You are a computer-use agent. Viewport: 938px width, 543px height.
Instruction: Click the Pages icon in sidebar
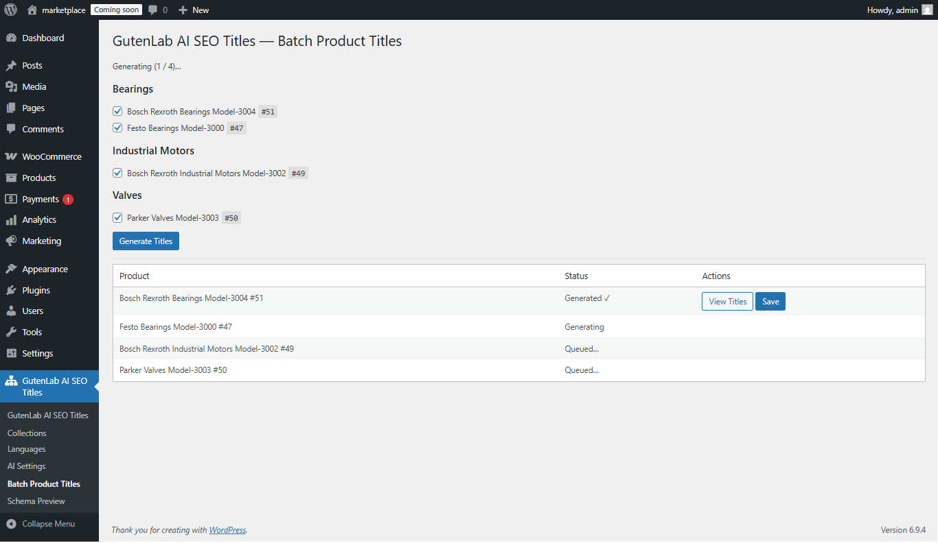tap(11, 108)
